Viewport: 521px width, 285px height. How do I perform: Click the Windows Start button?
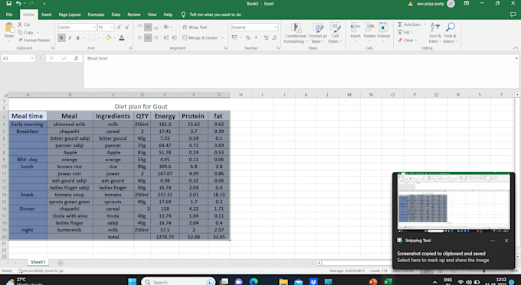132,282
